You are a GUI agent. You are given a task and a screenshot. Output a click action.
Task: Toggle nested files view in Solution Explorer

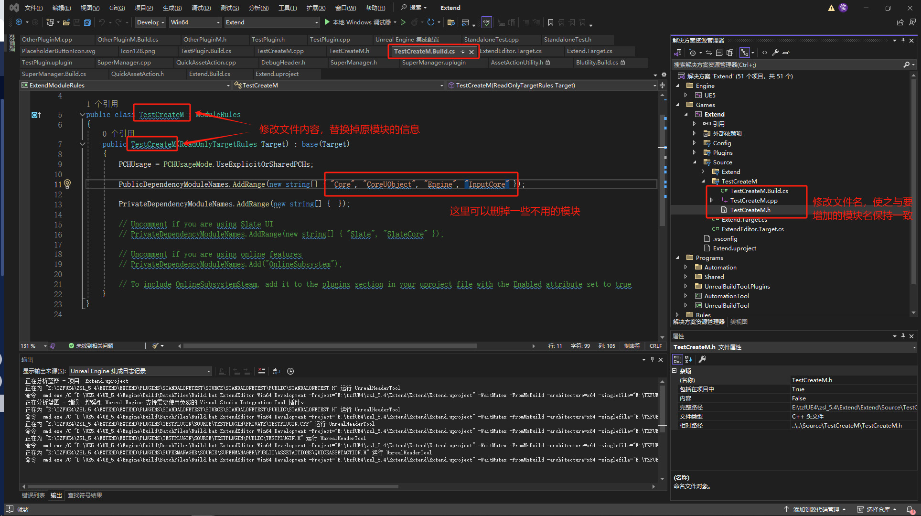pyautogui.click(x=745, y=53)
